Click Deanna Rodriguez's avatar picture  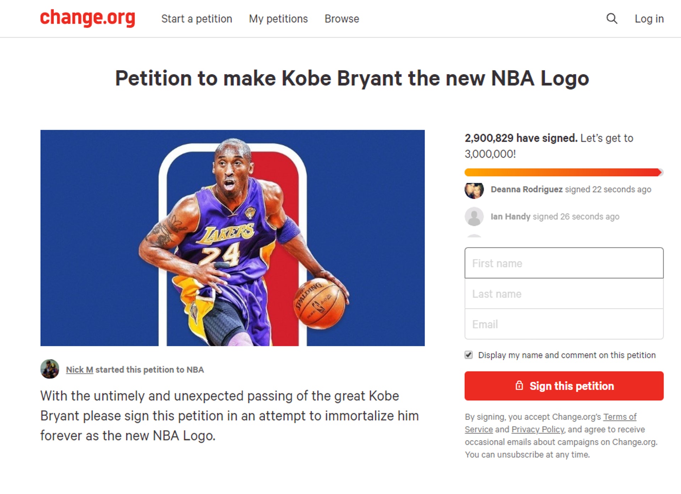point(474,190)
